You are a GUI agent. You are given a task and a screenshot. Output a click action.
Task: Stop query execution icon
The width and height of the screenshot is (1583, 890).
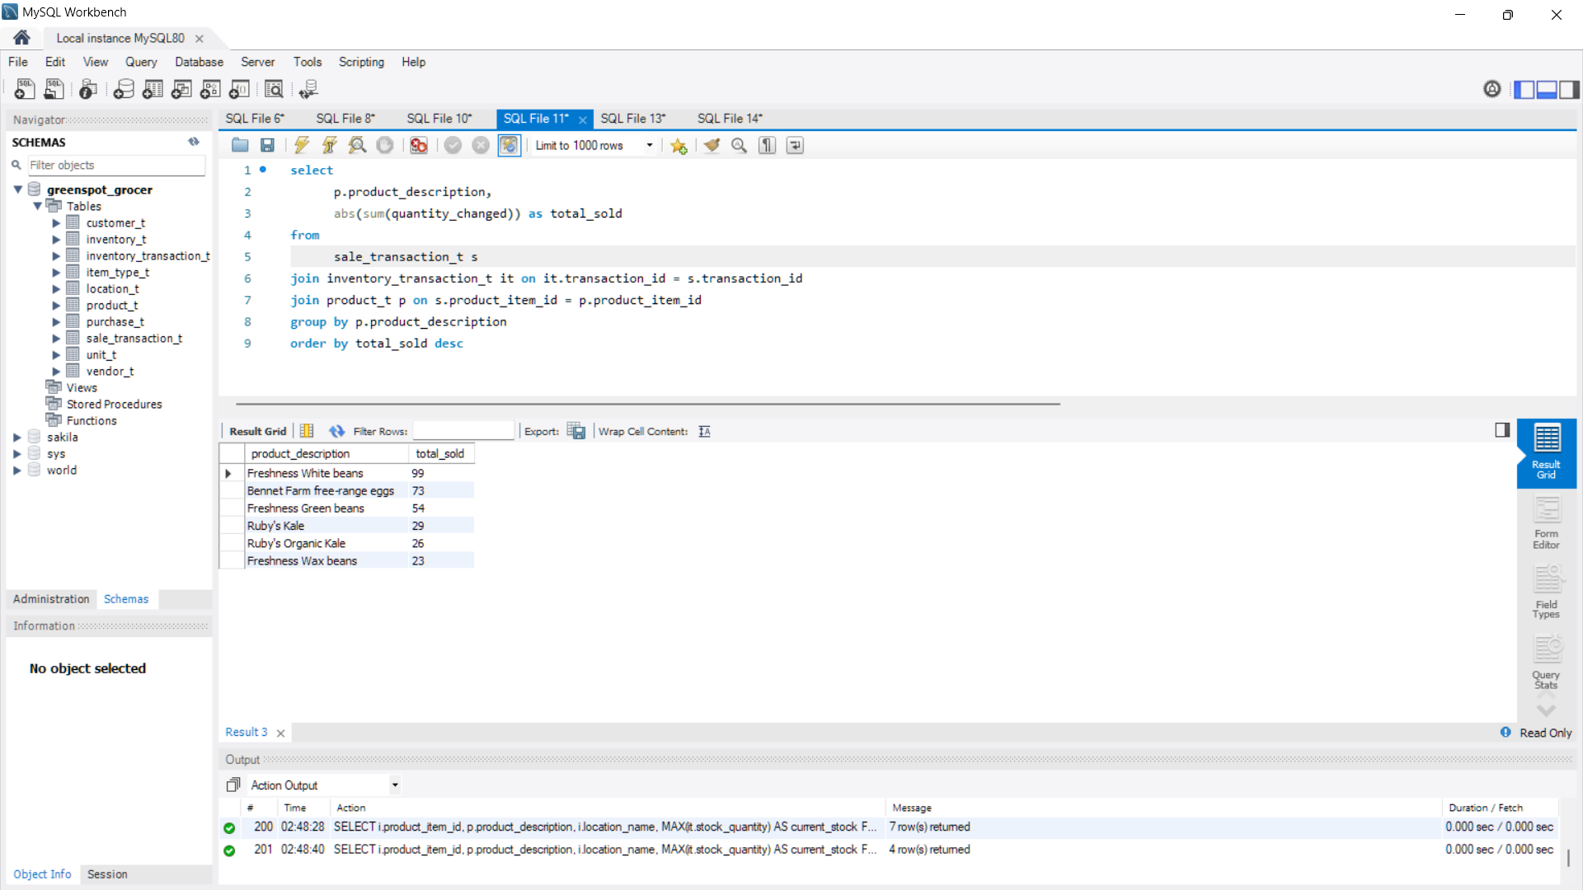point(385,146)
